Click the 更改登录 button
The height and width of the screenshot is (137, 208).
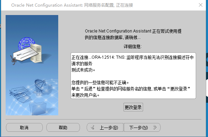(x=133, y=107)
